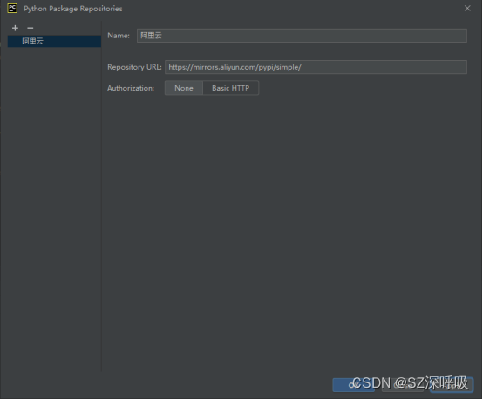Remove the selected repository with the minus icon
483x399 pixels.
[x=31, y=29]
